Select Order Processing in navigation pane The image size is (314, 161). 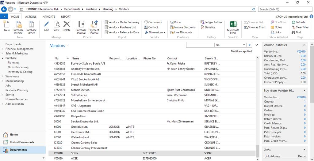point(18,67)
